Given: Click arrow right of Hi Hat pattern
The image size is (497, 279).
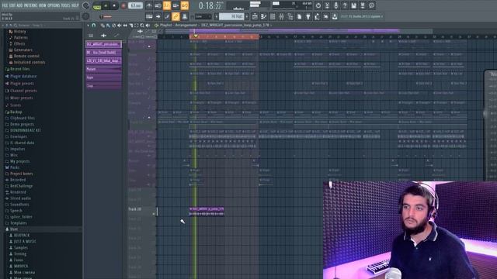Looking at the screenshot, I should 247,16.
